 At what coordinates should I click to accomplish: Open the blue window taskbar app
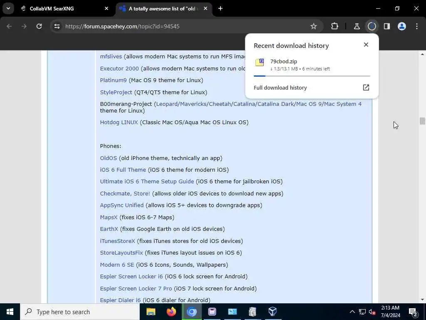click(x=232, y=312)
